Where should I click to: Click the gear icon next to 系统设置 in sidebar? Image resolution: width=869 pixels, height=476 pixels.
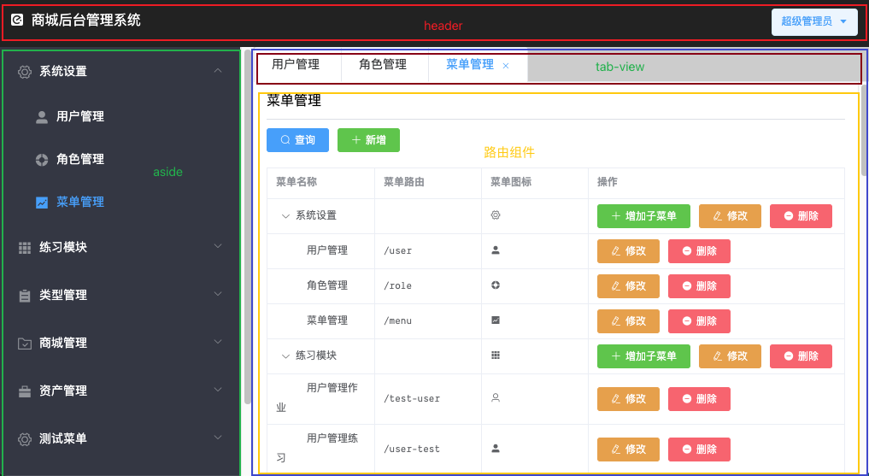(x=25, y=72)
